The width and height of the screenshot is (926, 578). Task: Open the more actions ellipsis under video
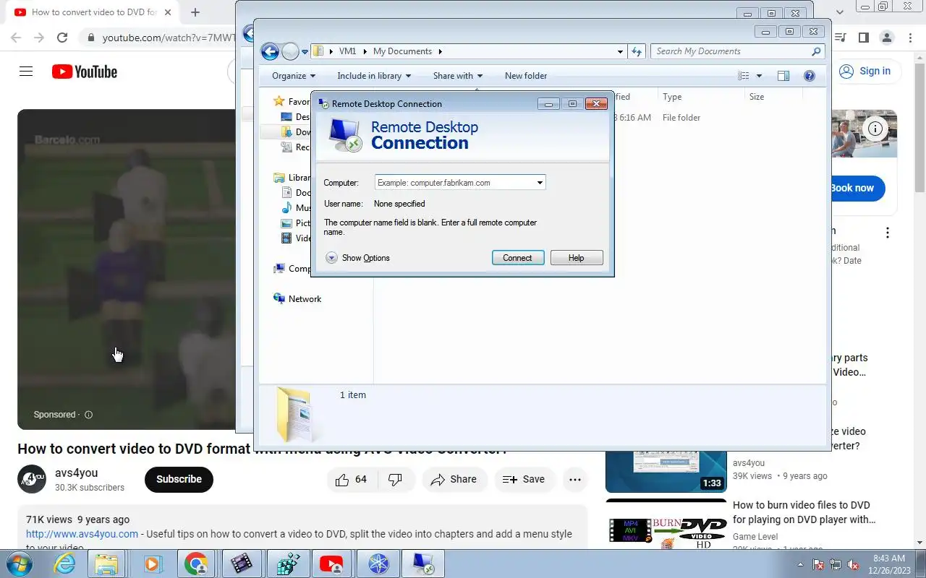click(x=575, y=479)
